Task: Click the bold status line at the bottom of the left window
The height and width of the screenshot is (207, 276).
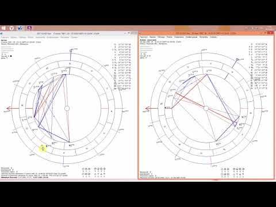Action: 25,178
